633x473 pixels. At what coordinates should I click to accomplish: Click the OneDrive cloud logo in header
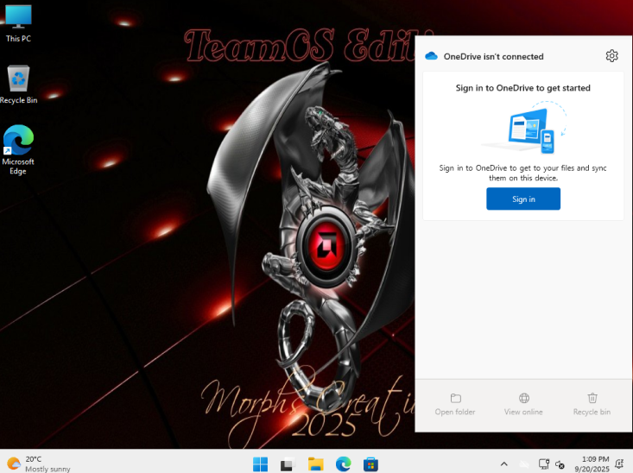431,56
